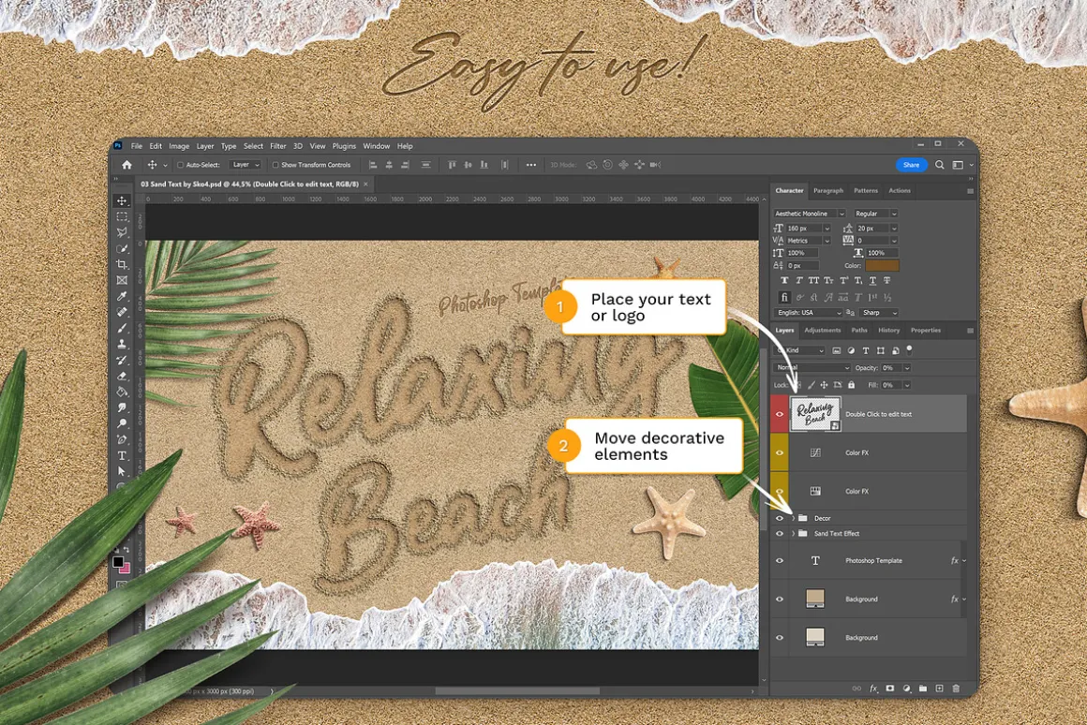Enable Auto-Select checkbox
This screenshot has height=725, width=1087.
point(180,165)
